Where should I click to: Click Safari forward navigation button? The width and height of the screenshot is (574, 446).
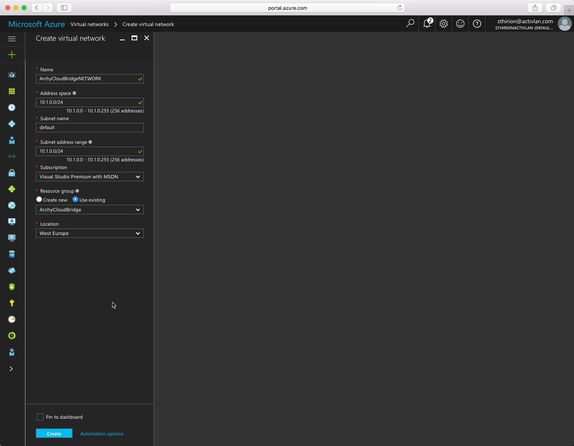[x=48, y=7]
